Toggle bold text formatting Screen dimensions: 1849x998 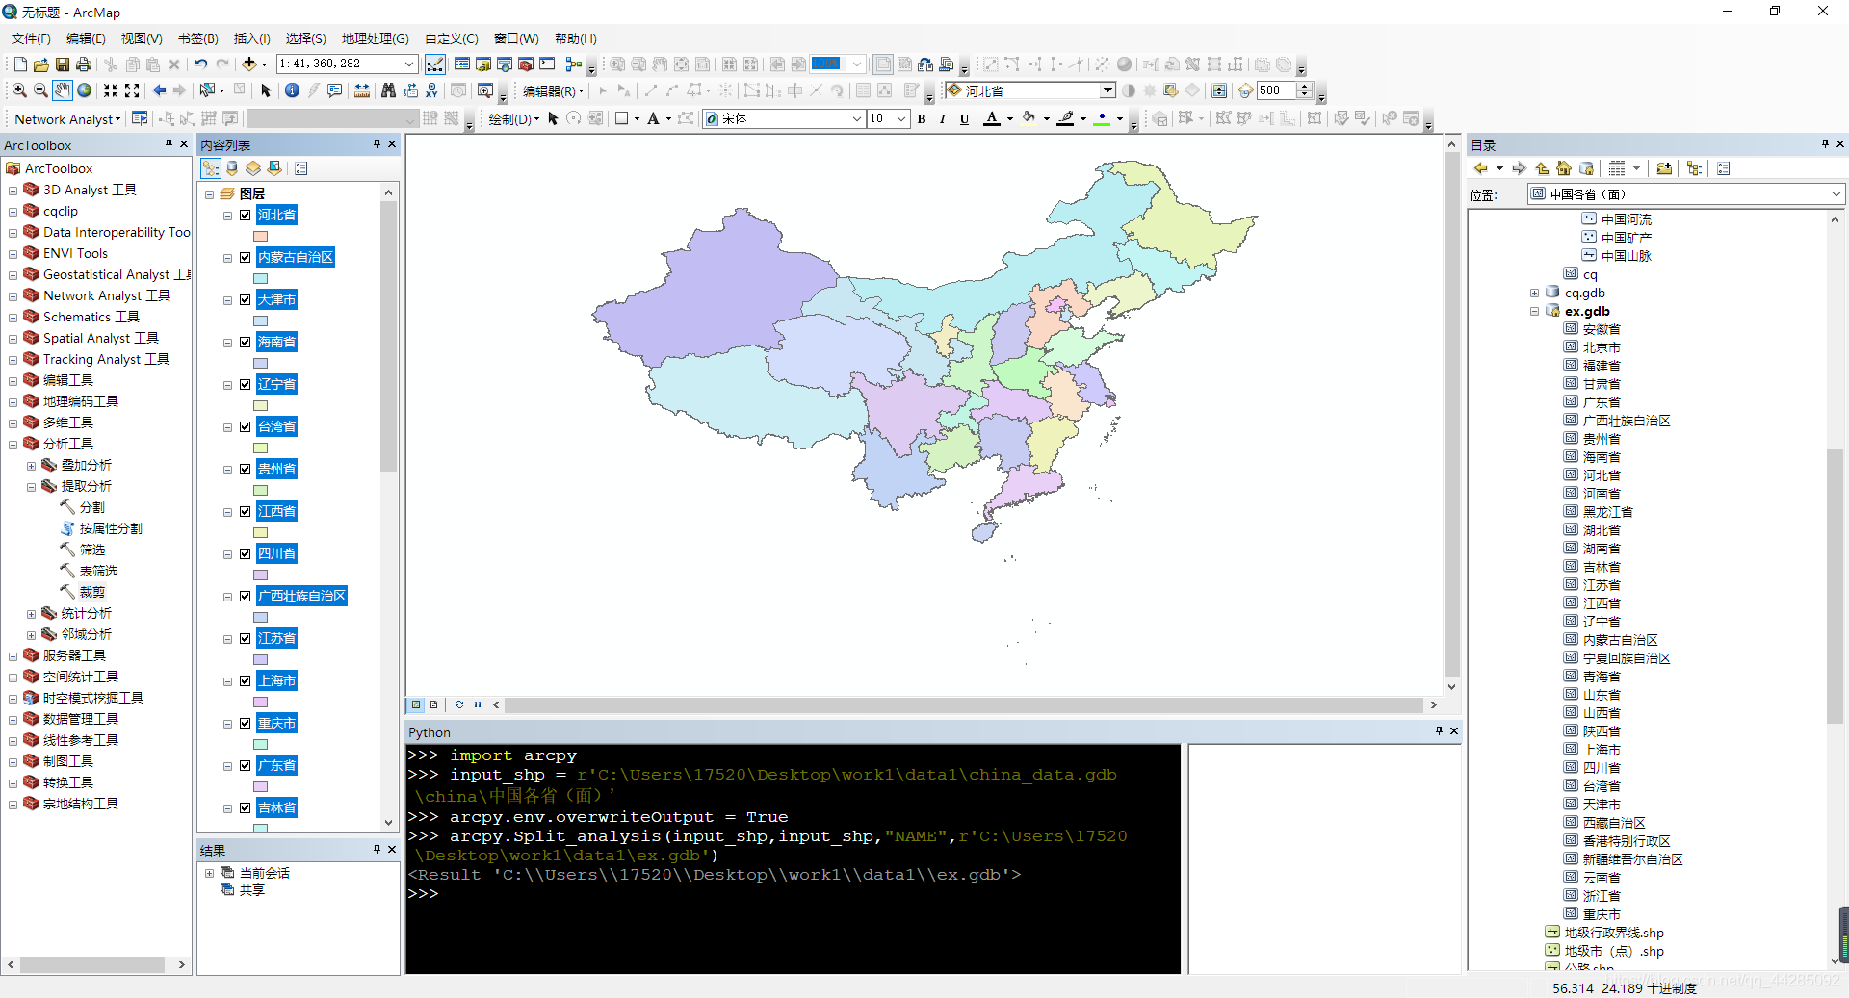tap(922, 118)
